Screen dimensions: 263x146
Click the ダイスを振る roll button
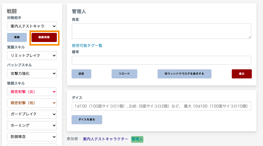(87, 120)
